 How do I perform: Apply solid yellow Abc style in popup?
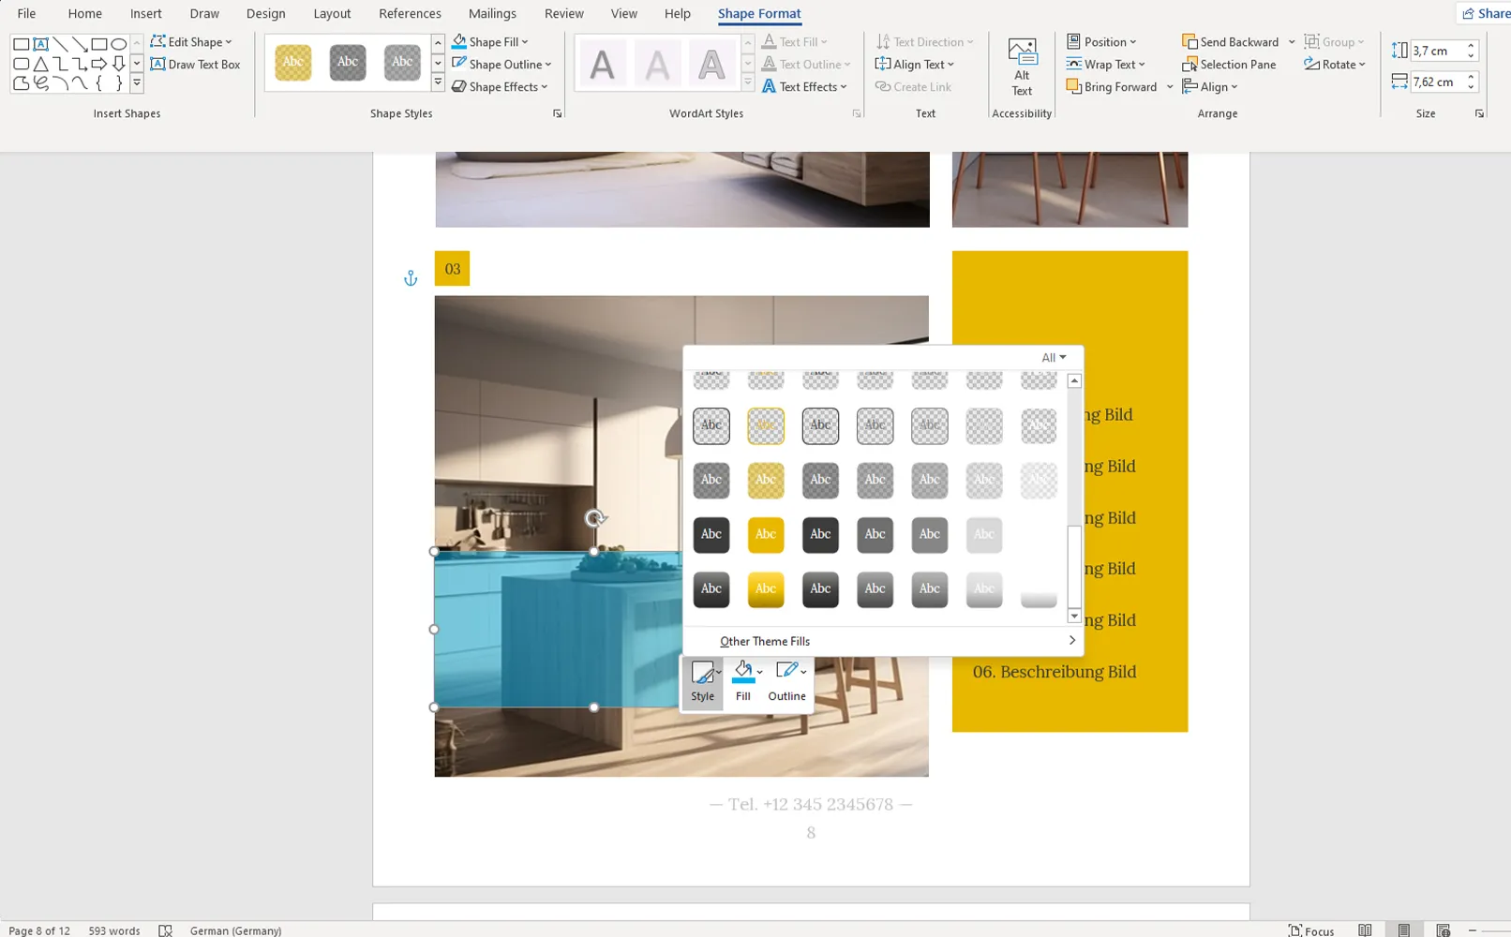[766, 535]
